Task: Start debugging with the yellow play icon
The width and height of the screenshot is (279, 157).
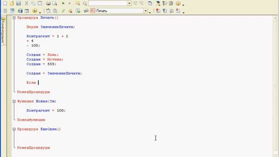Action: pos(35,11)
